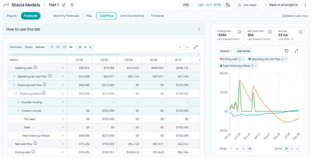Open the three-dot more options menu
The width and height of the screenshot is (311, 158).
(x=306, y=5)
